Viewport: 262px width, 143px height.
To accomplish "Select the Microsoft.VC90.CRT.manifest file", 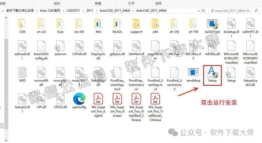I will 231,52.
